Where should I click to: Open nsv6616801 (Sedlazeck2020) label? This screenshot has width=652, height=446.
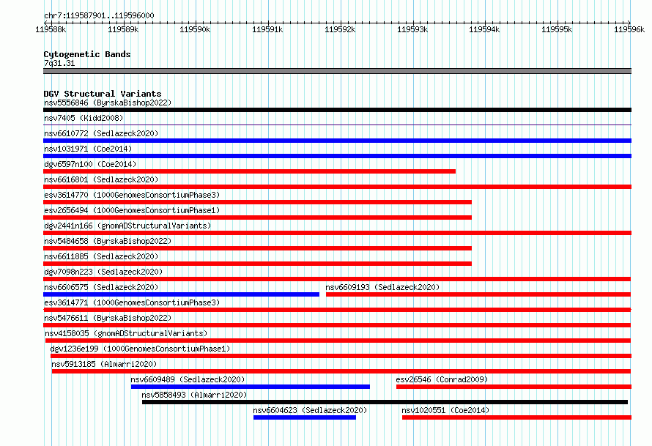(x=101, y=179)
